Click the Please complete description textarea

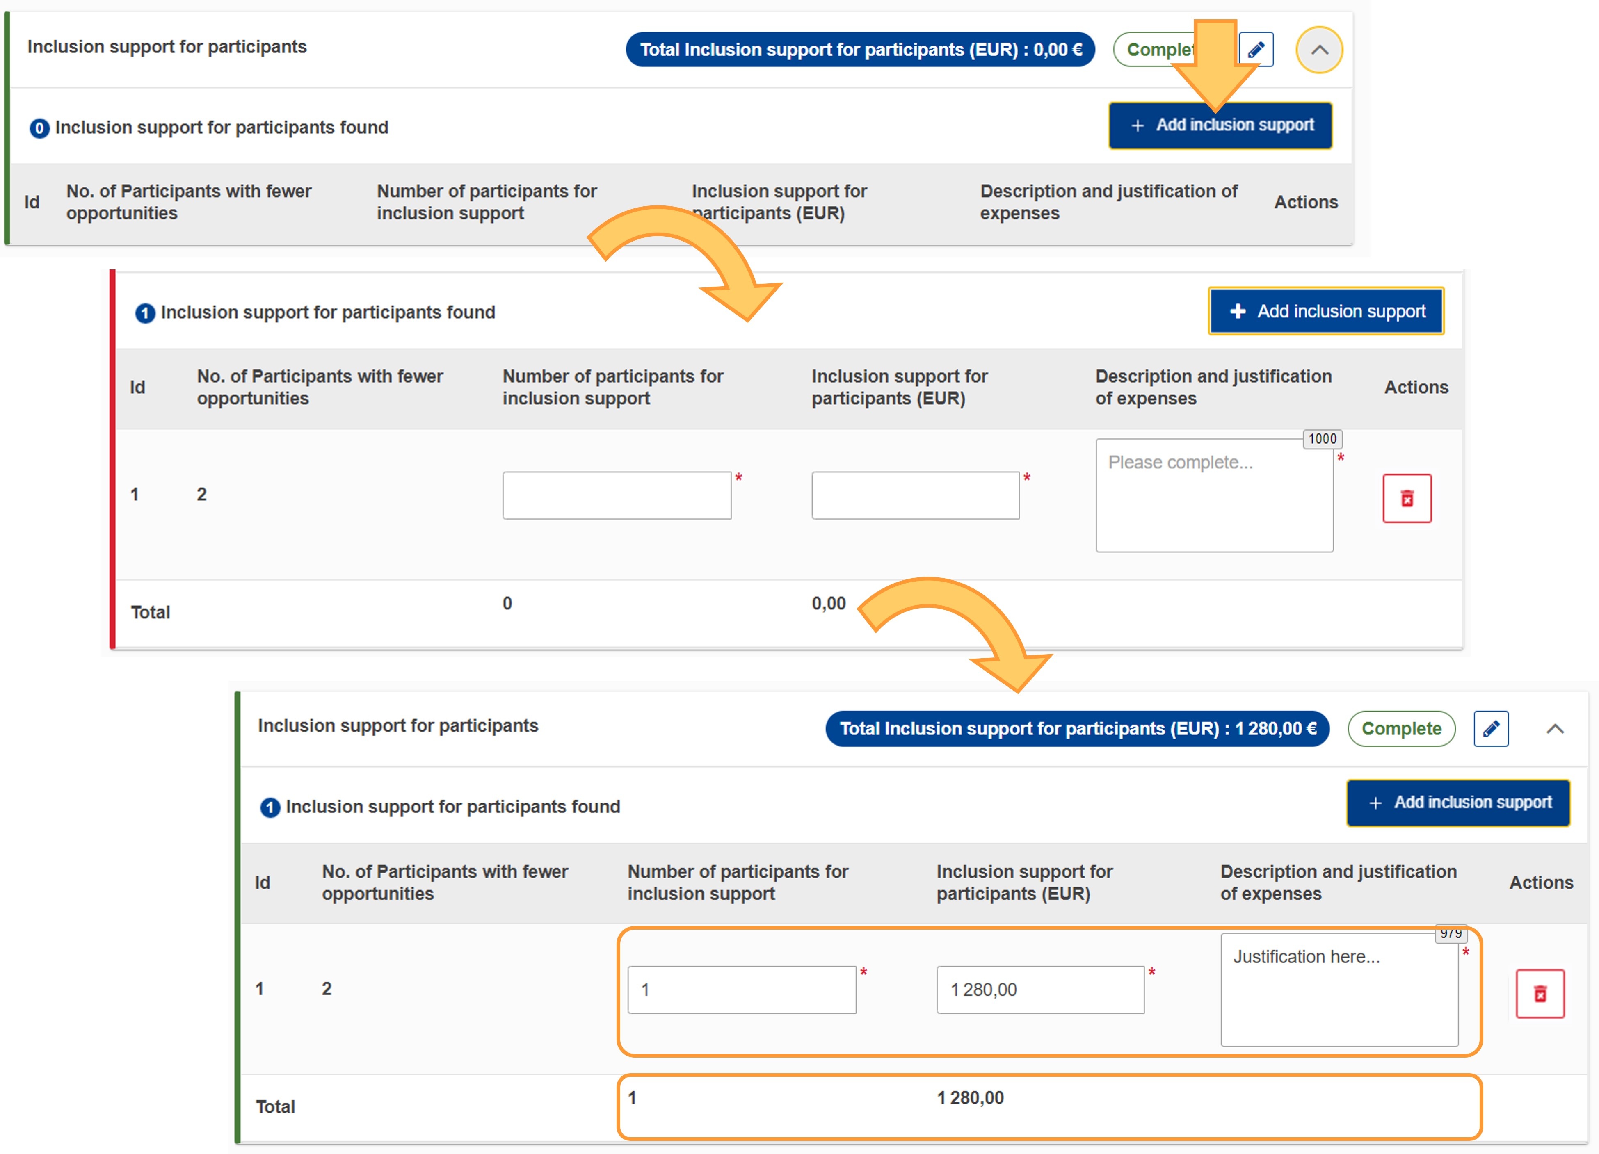1214,495
